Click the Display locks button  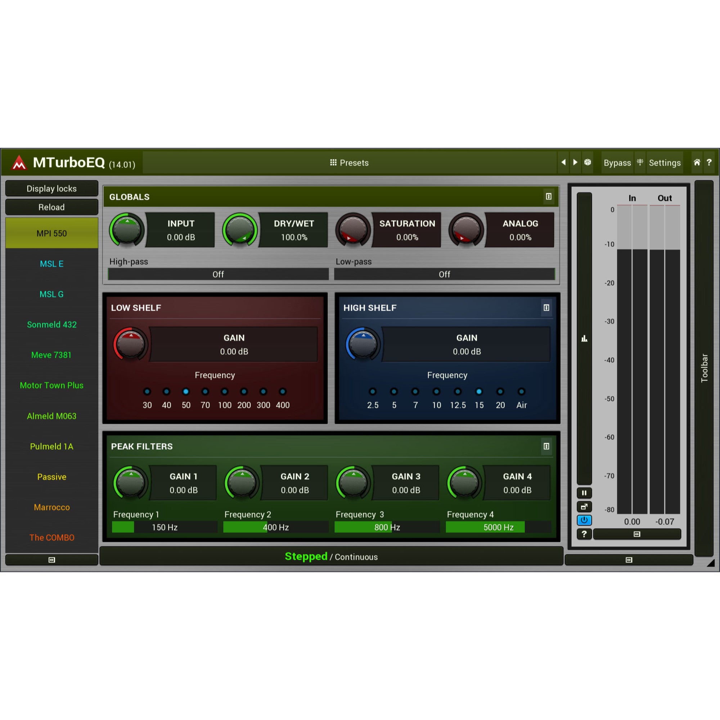52,189
